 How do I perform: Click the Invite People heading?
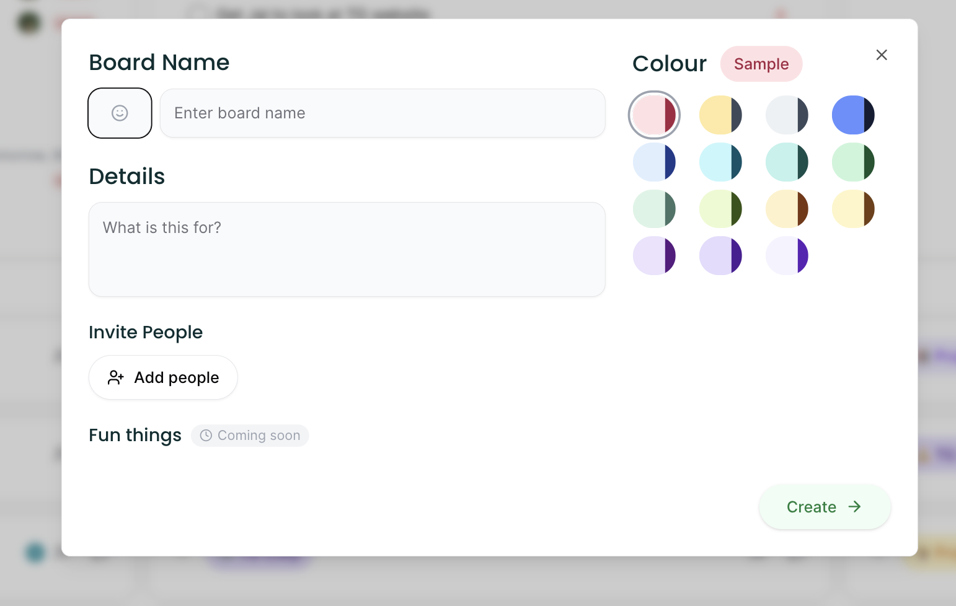tap(146, 333)
